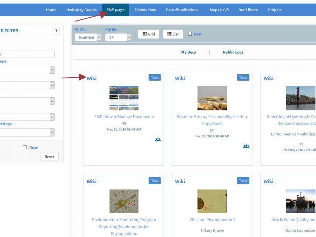This screenshot has width=316, height=237.
Task: Open Tools on Environmental Monitoring Program Phytoplankton card
Action: click(155, 181)
